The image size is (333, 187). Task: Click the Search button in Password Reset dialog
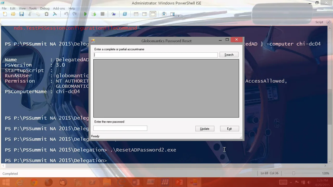tap(229, 55)
